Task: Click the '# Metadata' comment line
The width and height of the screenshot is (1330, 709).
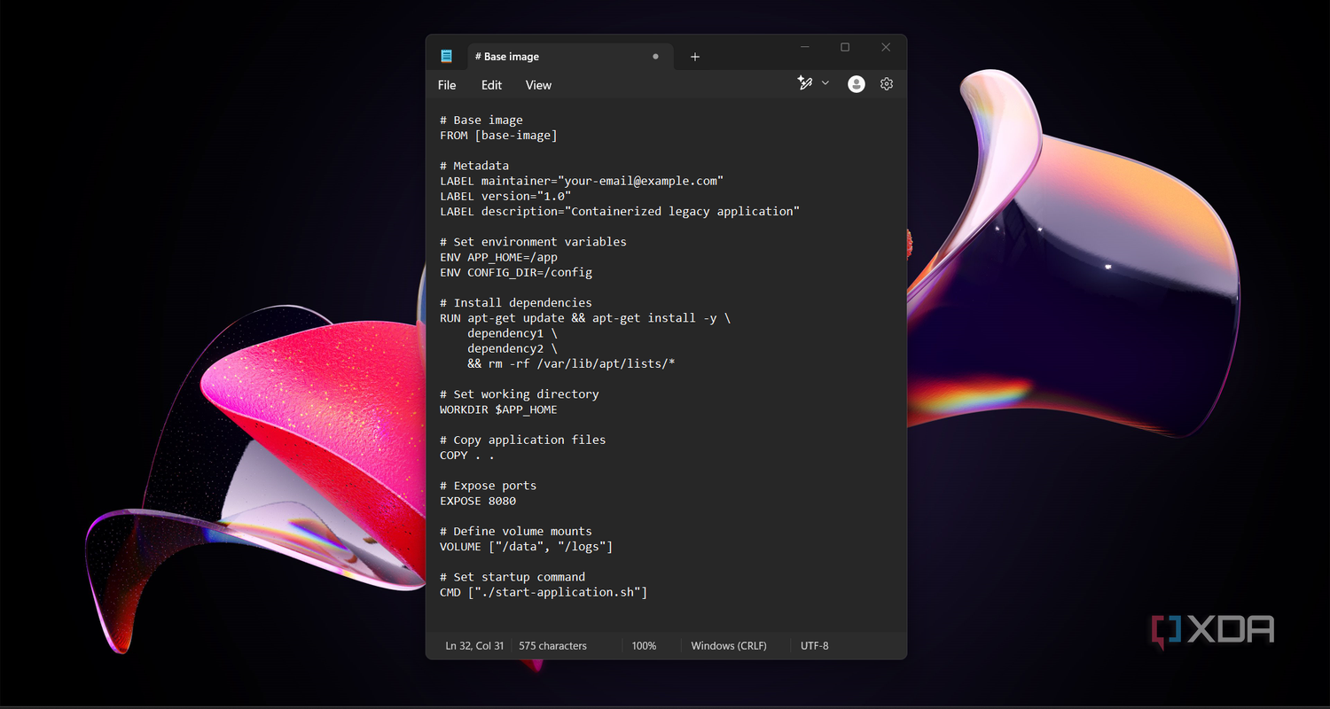Action: [x=474, y=166]
